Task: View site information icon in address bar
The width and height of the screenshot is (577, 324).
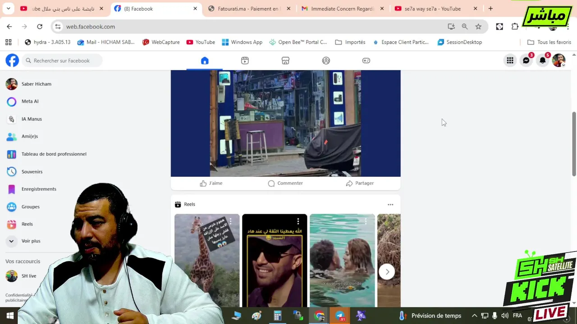Action: (x=58, y=27)
